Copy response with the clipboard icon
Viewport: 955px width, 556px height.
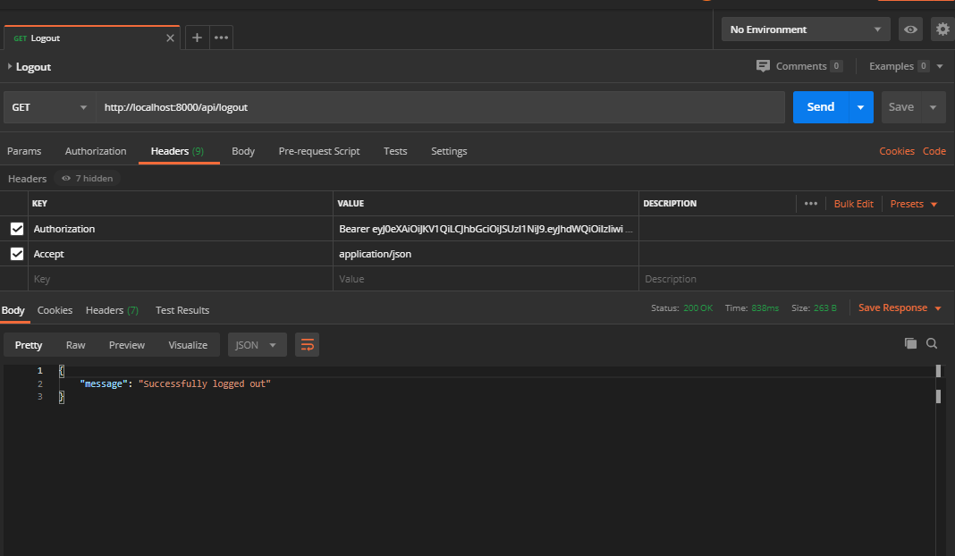[x=910, y=343]
